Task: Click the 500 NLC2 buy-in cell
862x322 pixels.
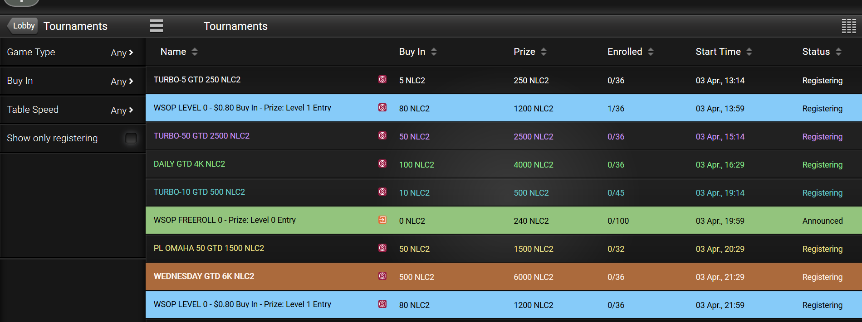Action: (416, 277)
